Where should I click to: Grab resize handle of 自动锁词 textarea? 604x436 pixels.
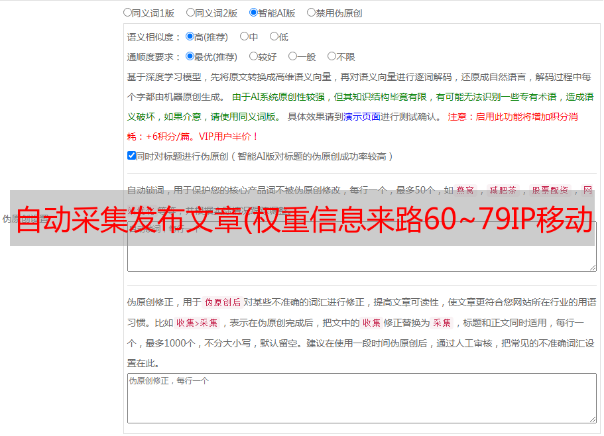pyautogui.click(x=593, y=268)
